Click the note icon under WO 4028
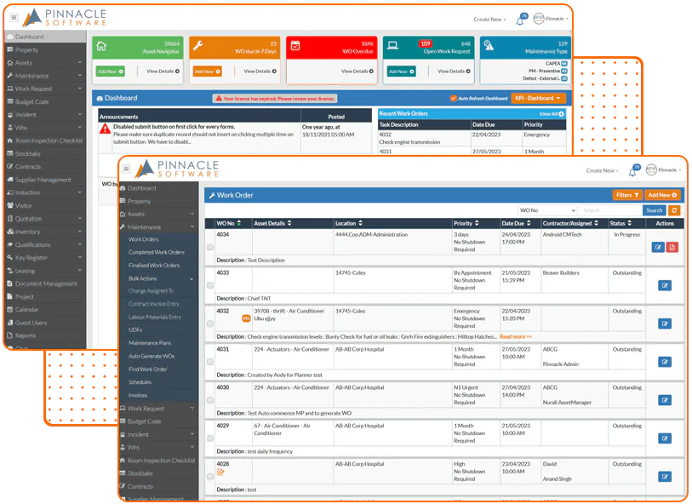 tap(220, 472)
